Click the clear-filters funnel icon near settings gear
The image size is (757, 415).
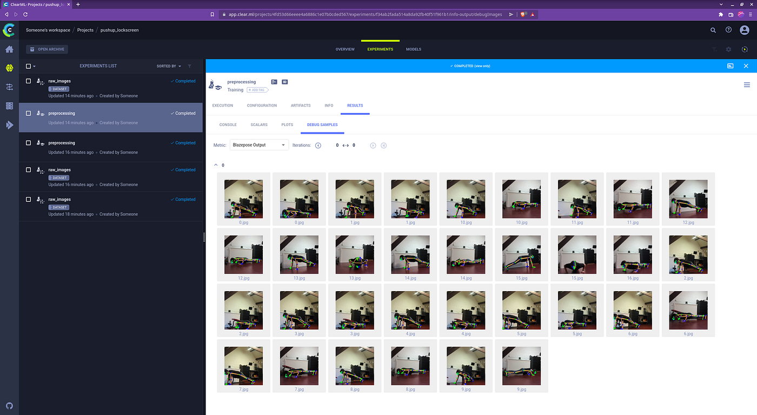coord(714,49)
